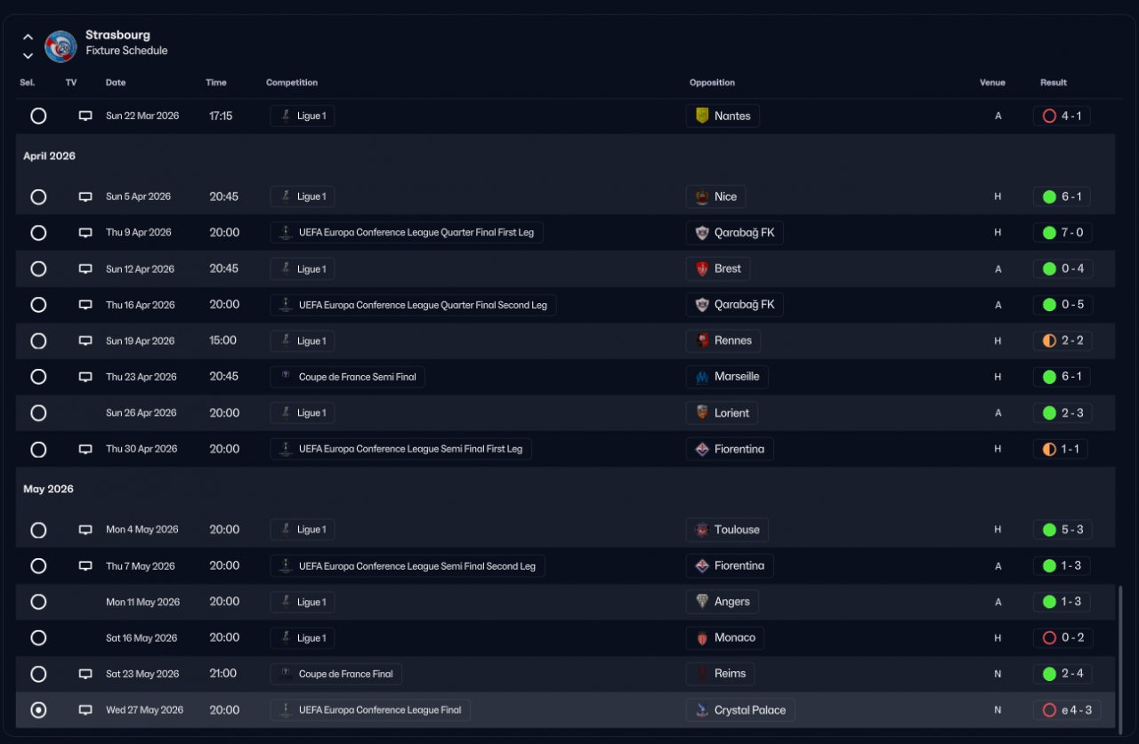
Task: Open the e 4 - 3 result against Crystal Palace
Action: pos(1067,710)
